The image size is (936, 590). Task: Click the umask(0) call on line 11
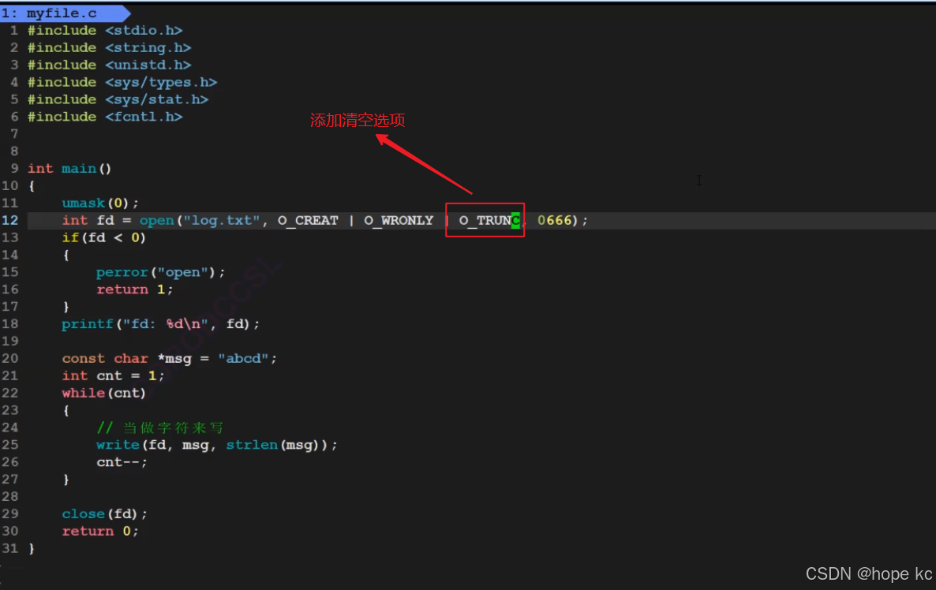100,203
